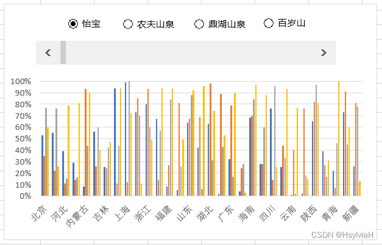
Task: Click the 0% y-axis label
Action: 26,196
